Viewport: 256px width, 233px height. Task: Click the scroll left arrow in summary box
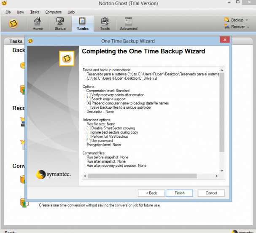point(85,176)
